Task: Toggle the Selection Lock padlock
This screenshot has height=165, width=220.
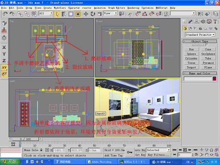Action: [41, 150]
